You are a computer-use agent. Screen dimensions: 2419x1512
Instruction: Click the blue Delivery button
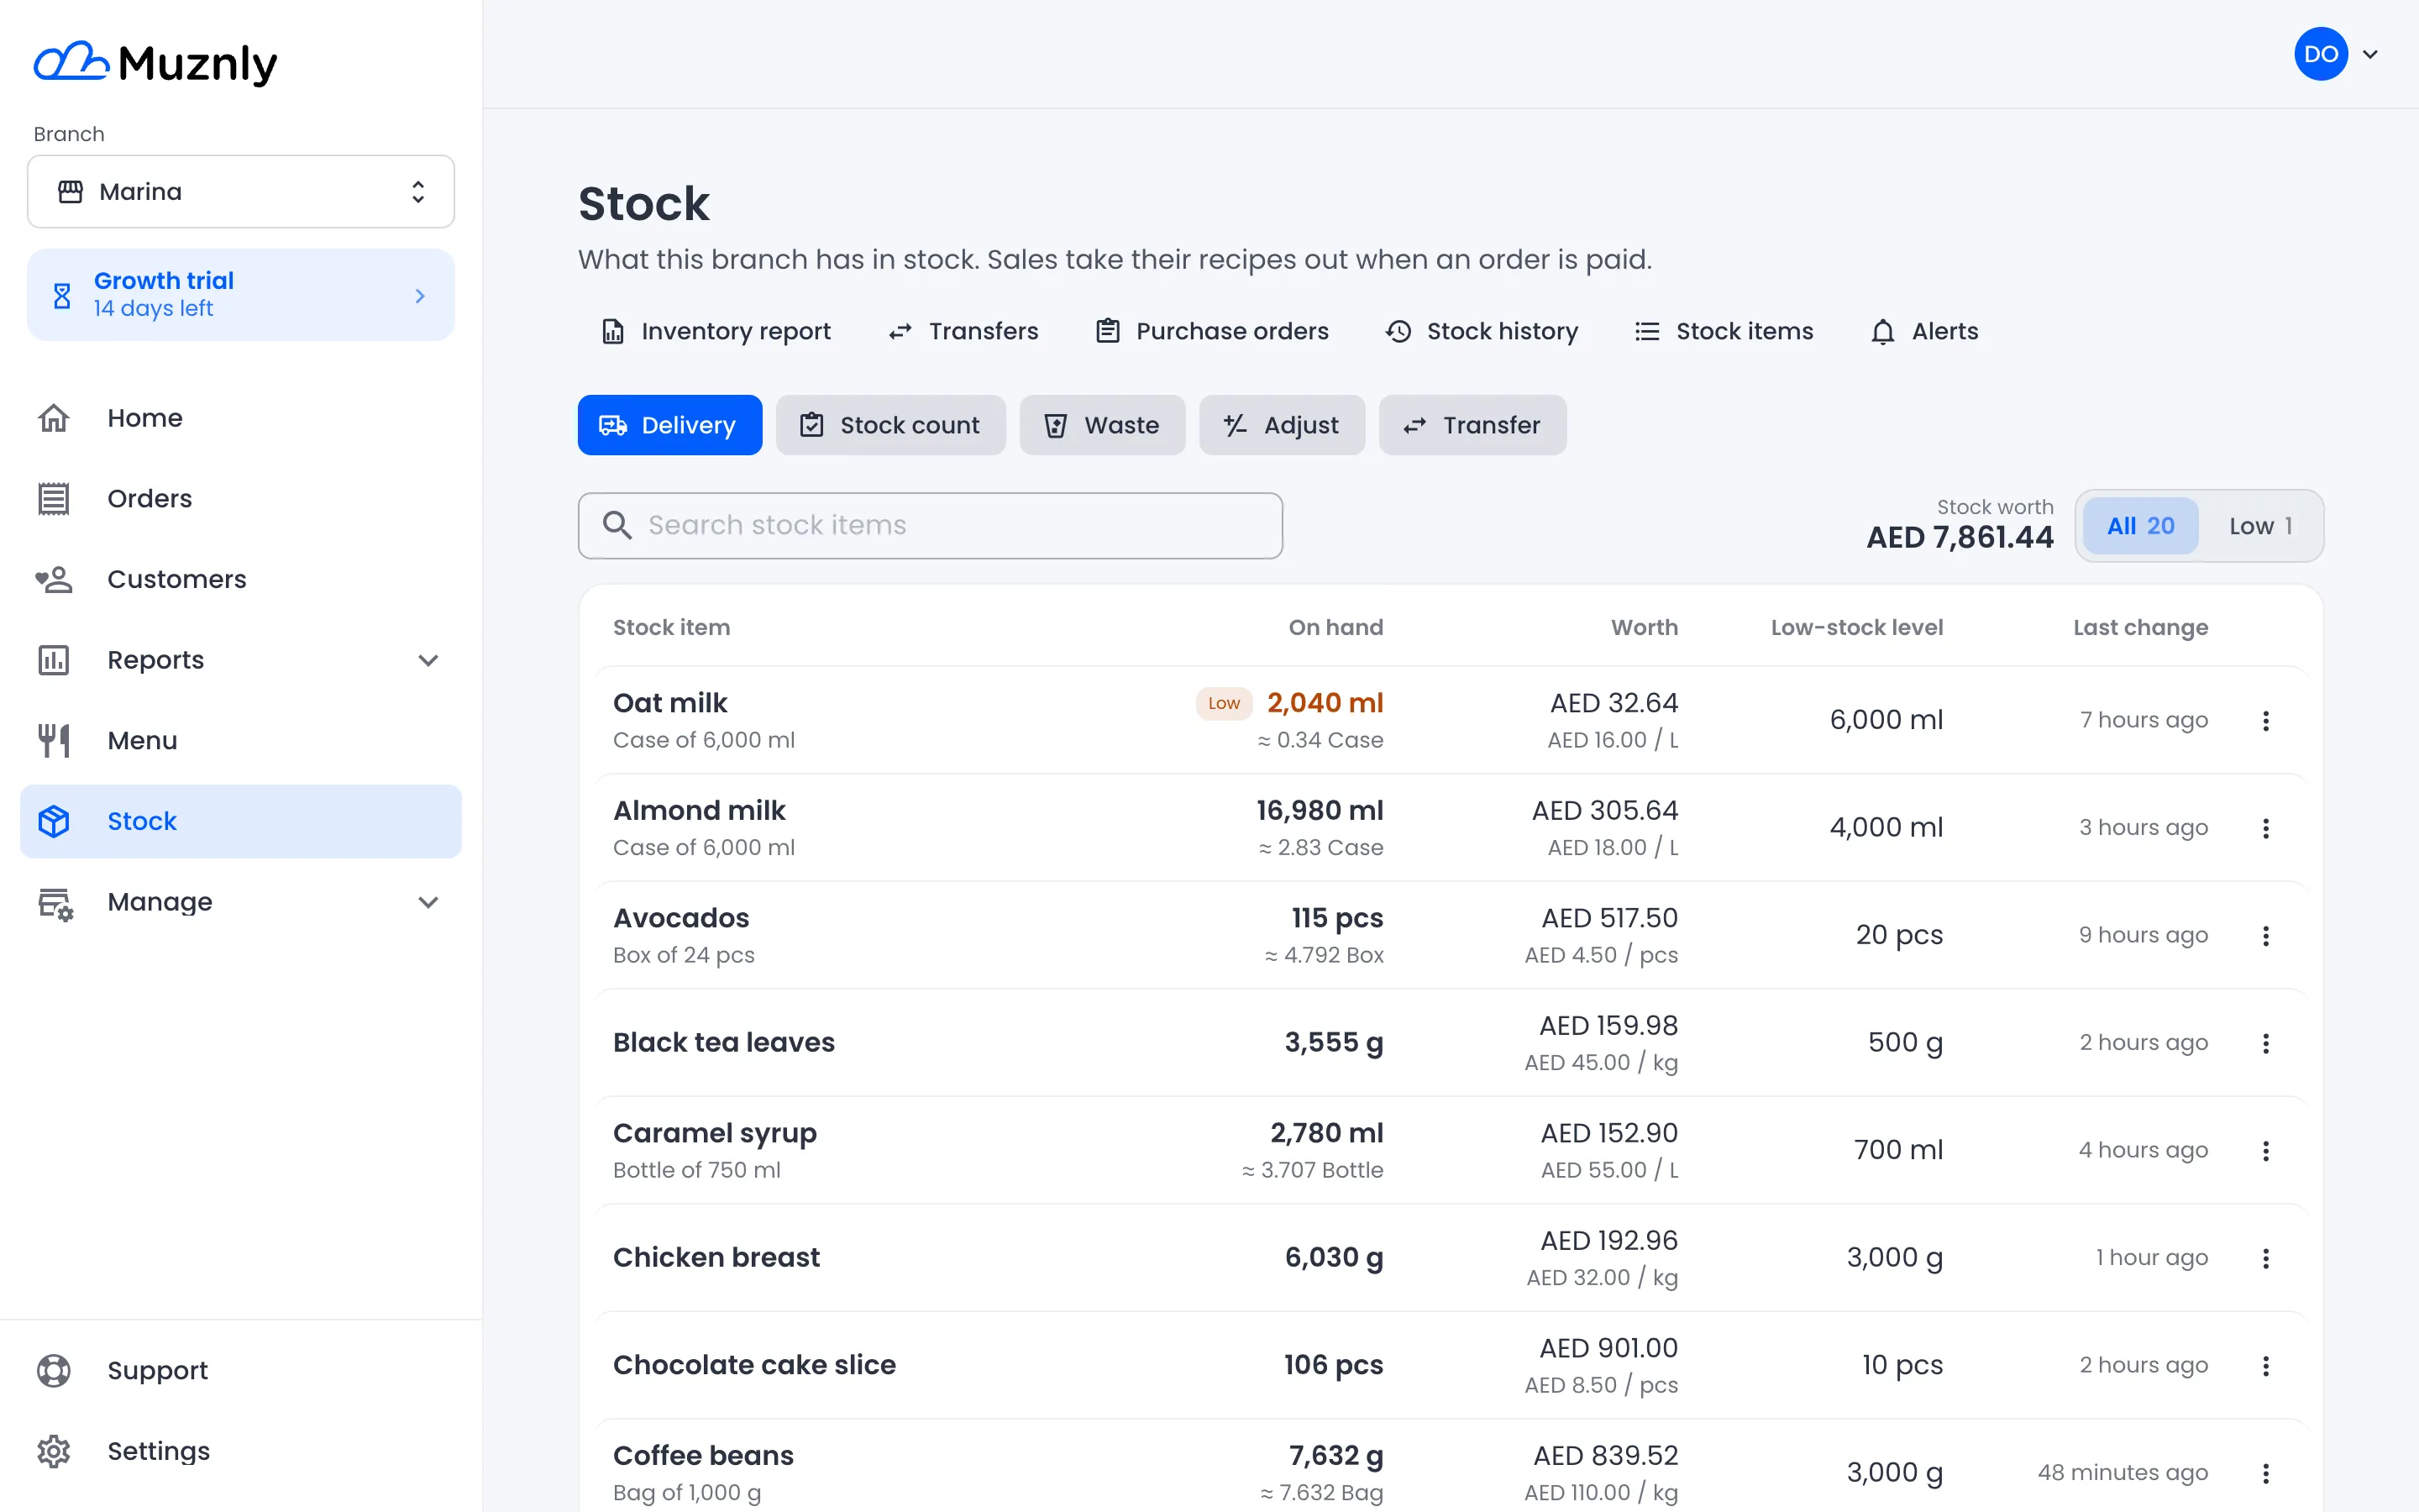(x=669, y=425)
